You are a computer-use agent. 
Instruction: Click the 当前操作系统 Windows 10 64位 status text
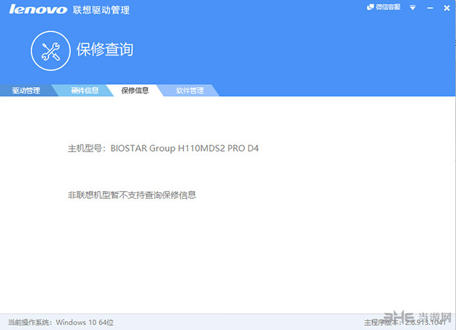61,322
